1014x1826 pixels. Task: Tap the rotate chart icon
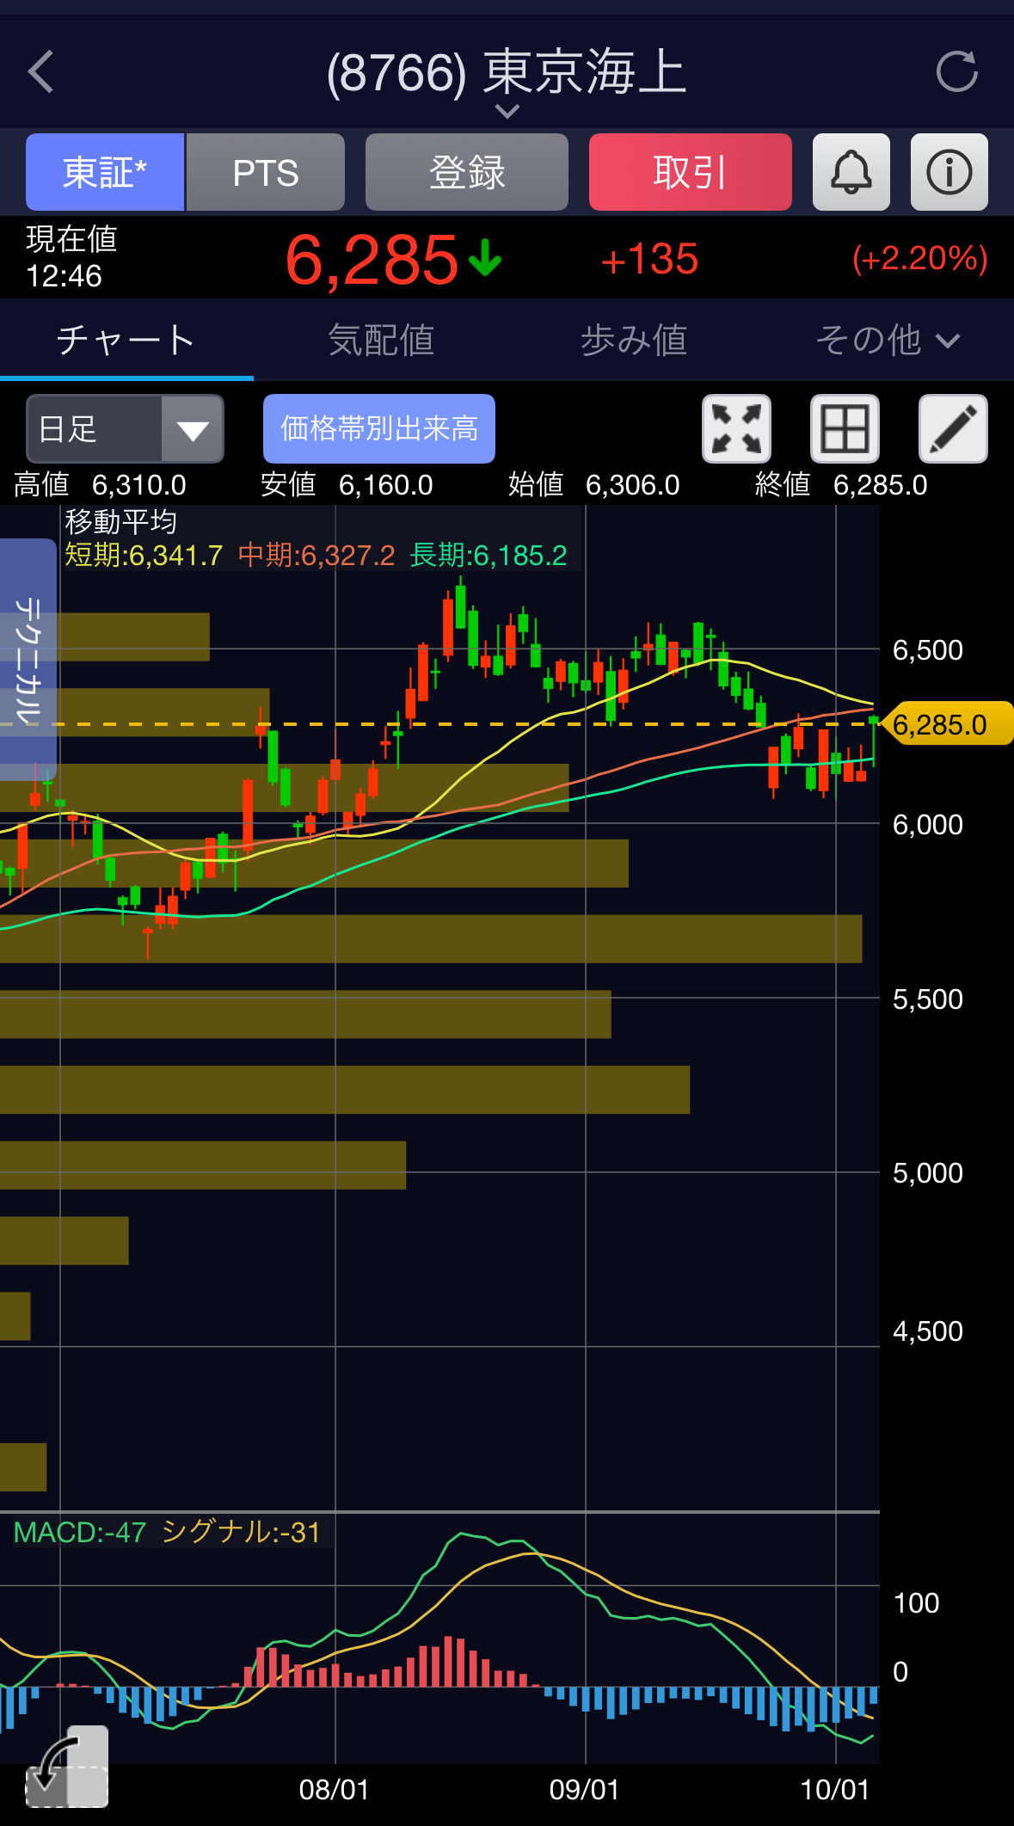tap(65, 1767)
